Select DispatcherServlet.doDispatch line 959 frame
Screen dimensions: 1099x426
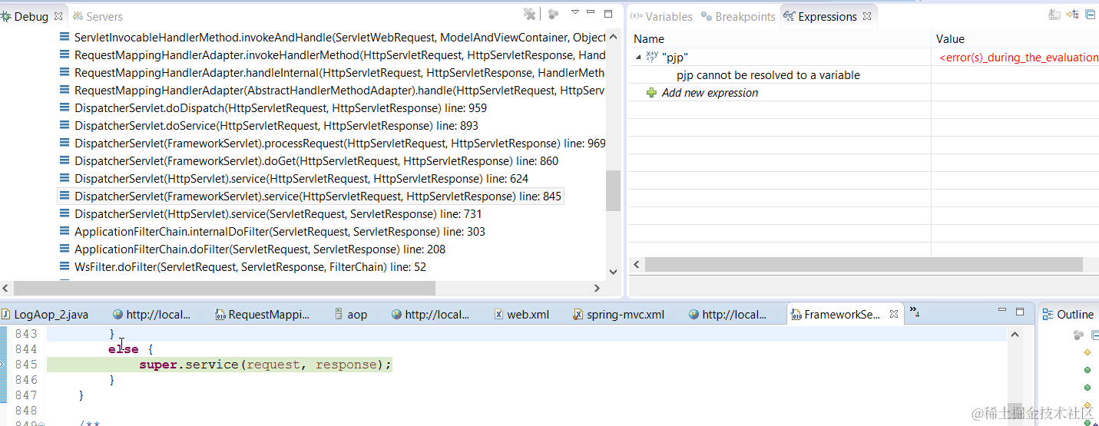coord(273,107)
